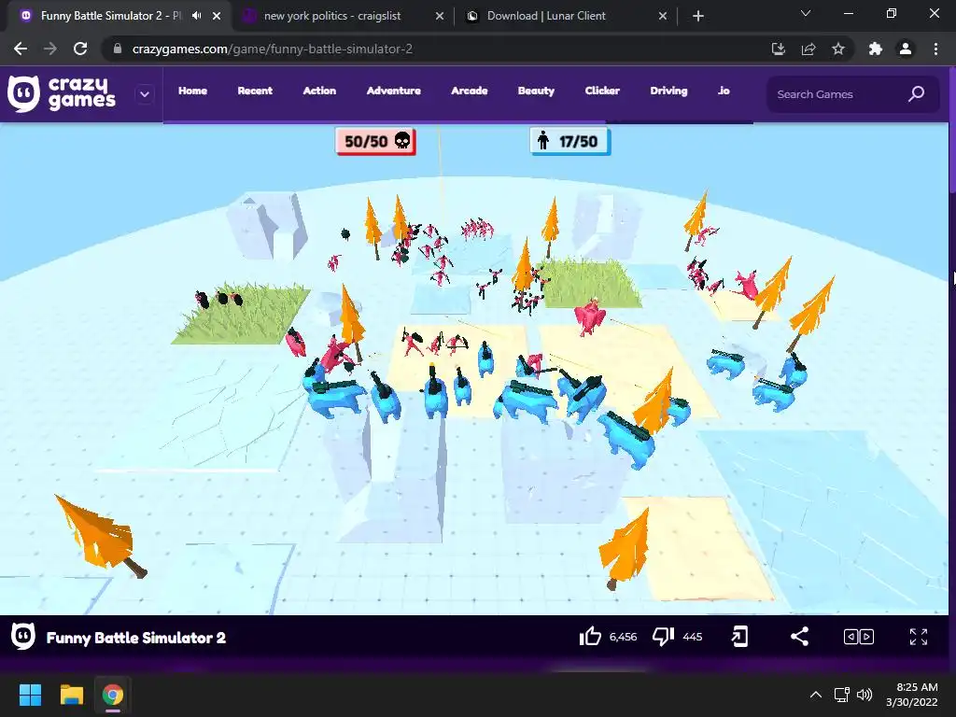Open Chrome profile menu
Screen dimensions: 956x717
pyautogui.click(x=906, y=49)
